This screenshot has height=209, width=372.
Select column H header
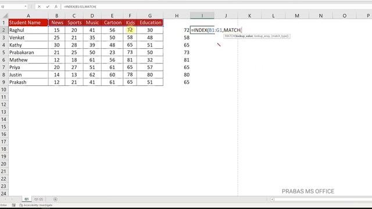[177, 16]
